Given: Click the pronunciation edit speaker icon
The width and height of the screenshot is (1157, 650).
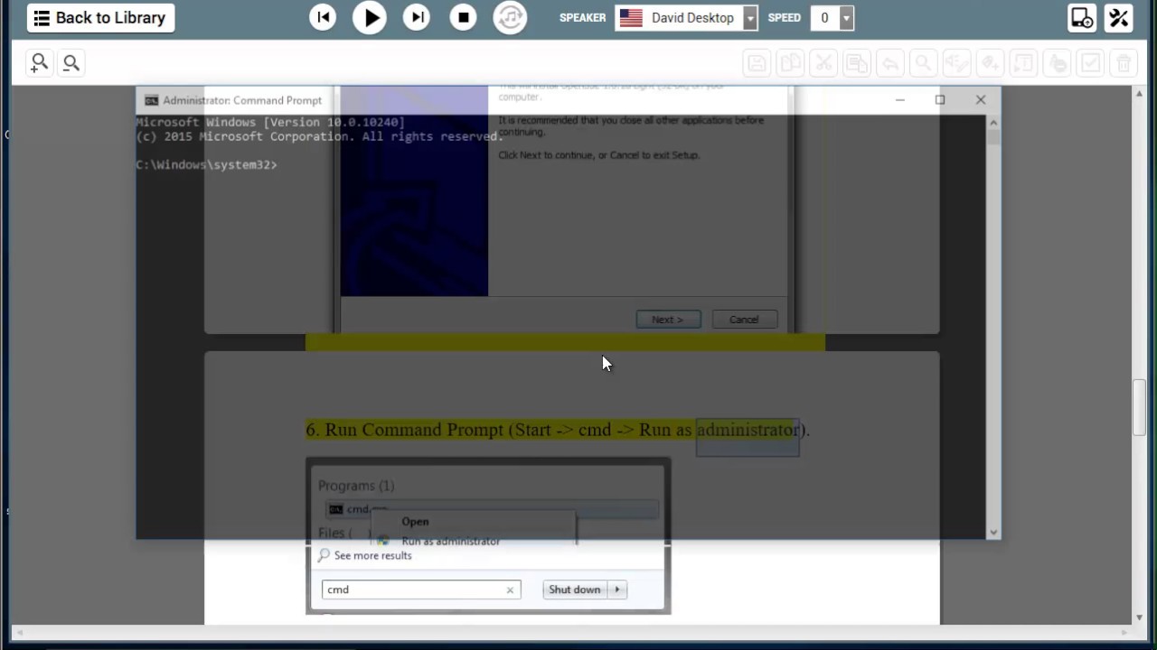Looking at the screenshot, I should coord(956,63).
